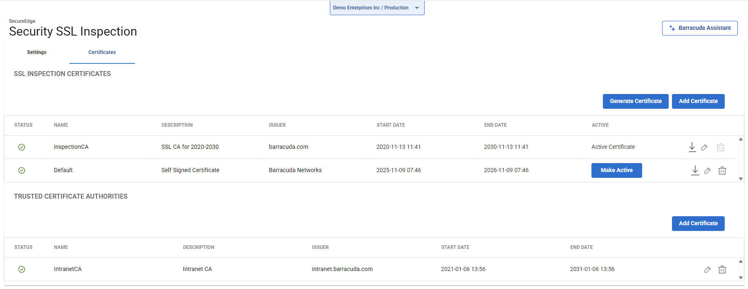This screenshot has width=748, height=289.
Task: Edit the inspectionCA certificate
Action: click(704, 148)
